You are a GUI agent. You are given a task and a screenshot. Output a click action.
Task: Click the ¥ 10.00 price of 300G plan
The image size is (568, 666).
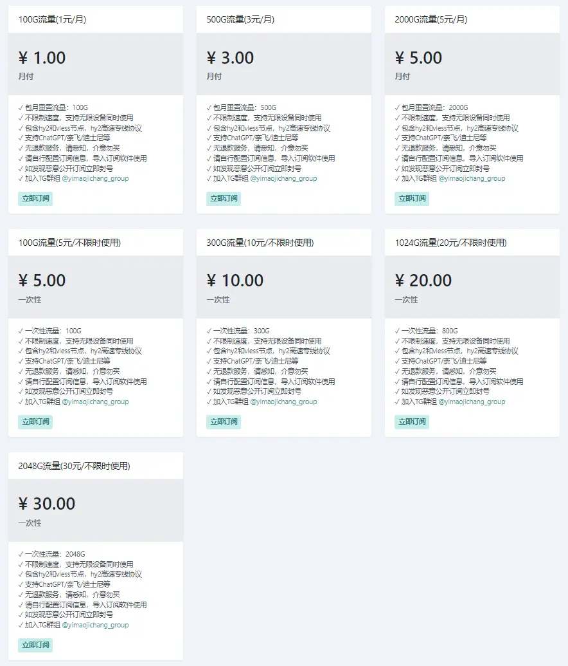coord(235,281)
